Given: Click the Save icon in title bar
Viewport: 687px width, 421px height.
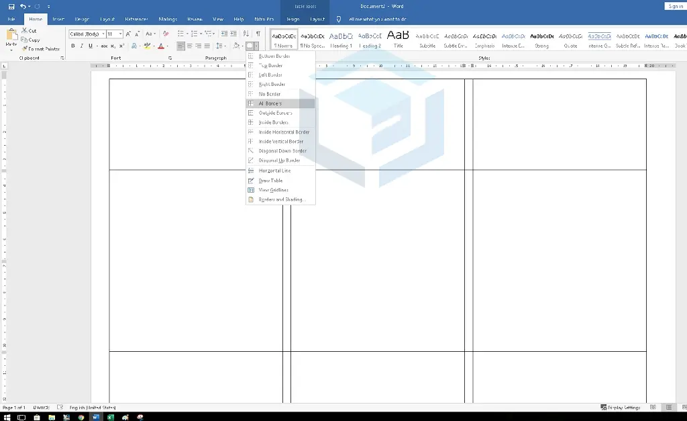Looking at the screenshot, I should 11,7.
